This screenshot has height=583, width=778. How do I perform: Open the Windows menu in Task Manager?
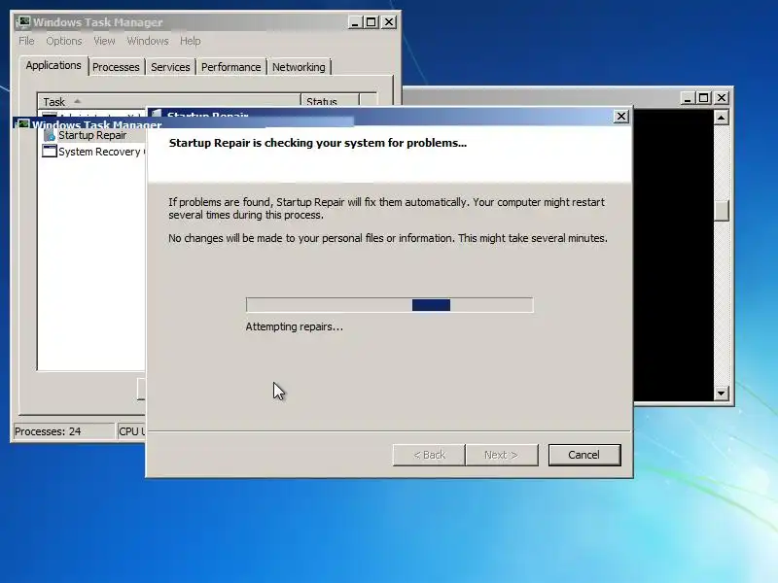(x=148, y=41)
